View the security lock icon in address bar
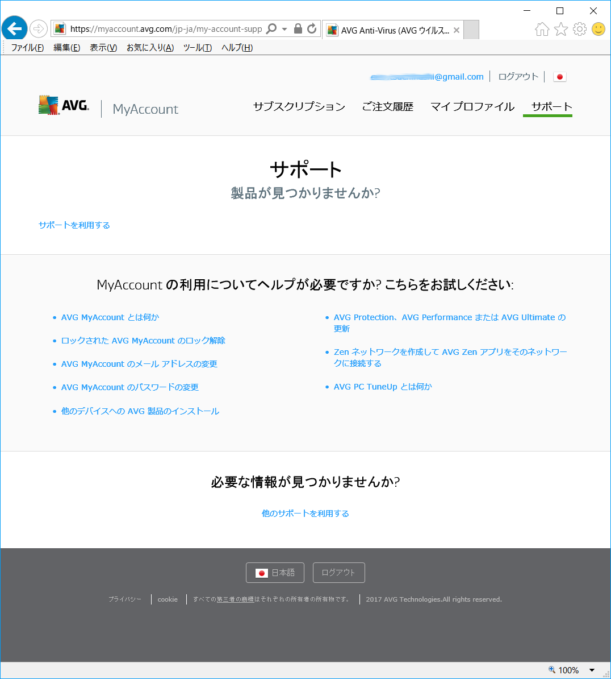 [298, 28]
